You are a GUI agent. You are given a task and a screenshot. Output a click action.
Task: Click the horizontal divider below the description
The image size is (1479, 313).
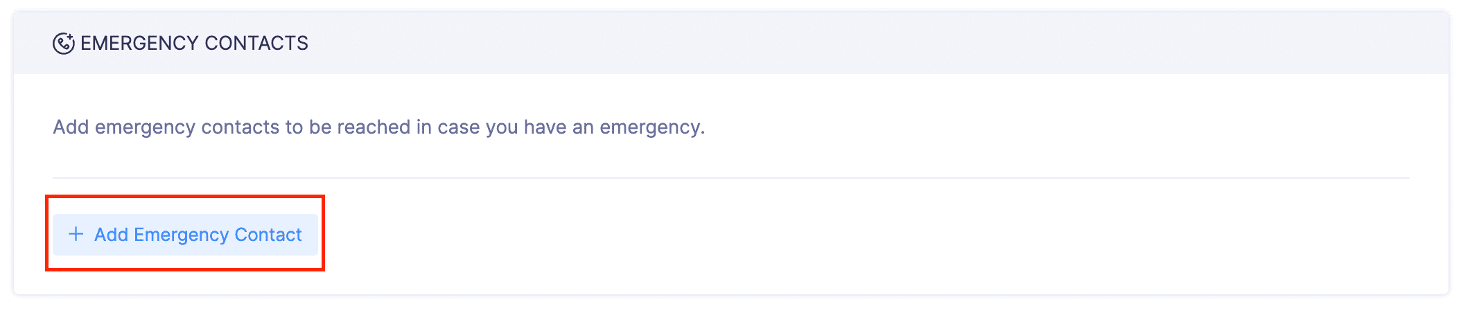730,178
